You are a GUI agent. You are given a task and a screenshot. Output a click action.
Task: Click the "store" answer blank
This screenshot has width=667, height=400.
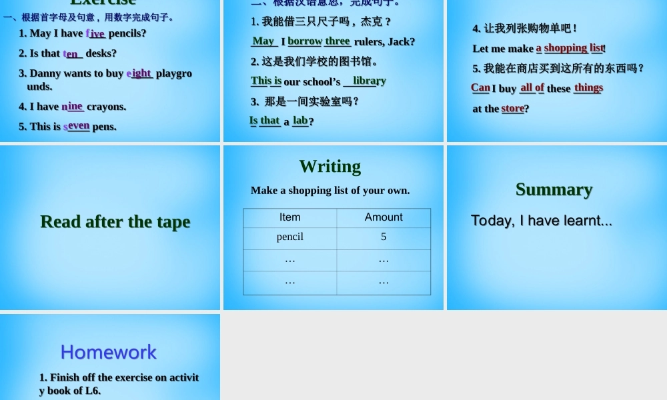(x=512, y=109)
